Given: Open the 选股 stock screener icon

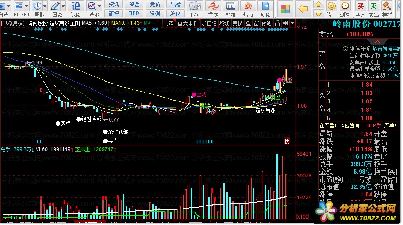Looking at the screenshot, I should coord(92,5).
